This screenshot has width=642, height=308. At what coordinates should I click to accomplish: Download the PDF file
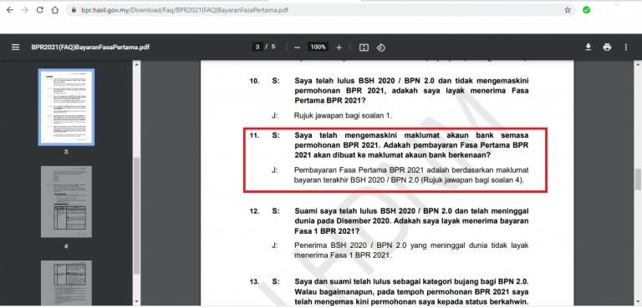(x=588, y=47)
